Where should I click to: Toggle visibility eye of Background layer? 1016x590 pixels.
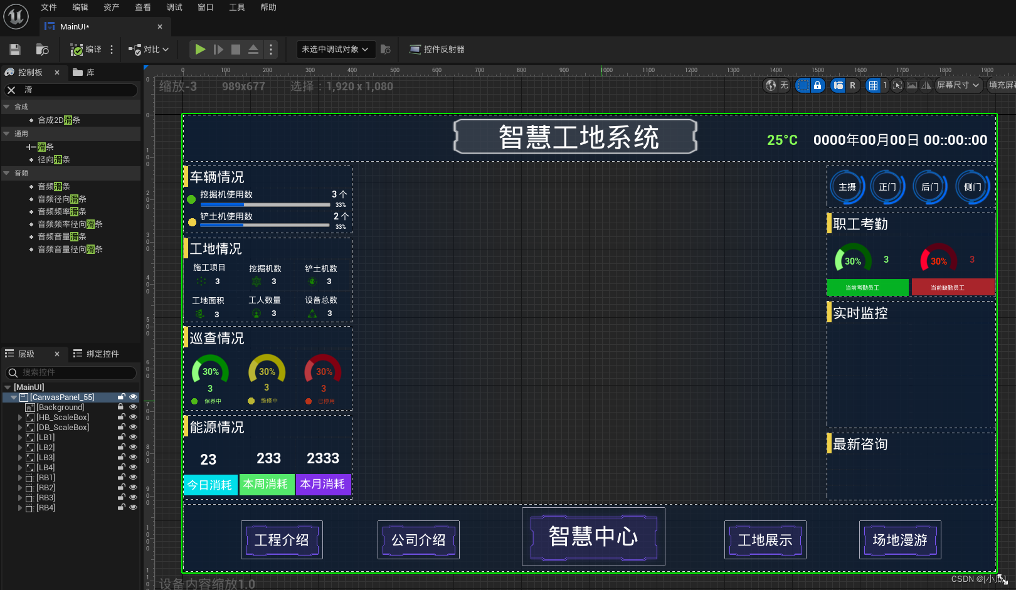click(x=133, y=407)
